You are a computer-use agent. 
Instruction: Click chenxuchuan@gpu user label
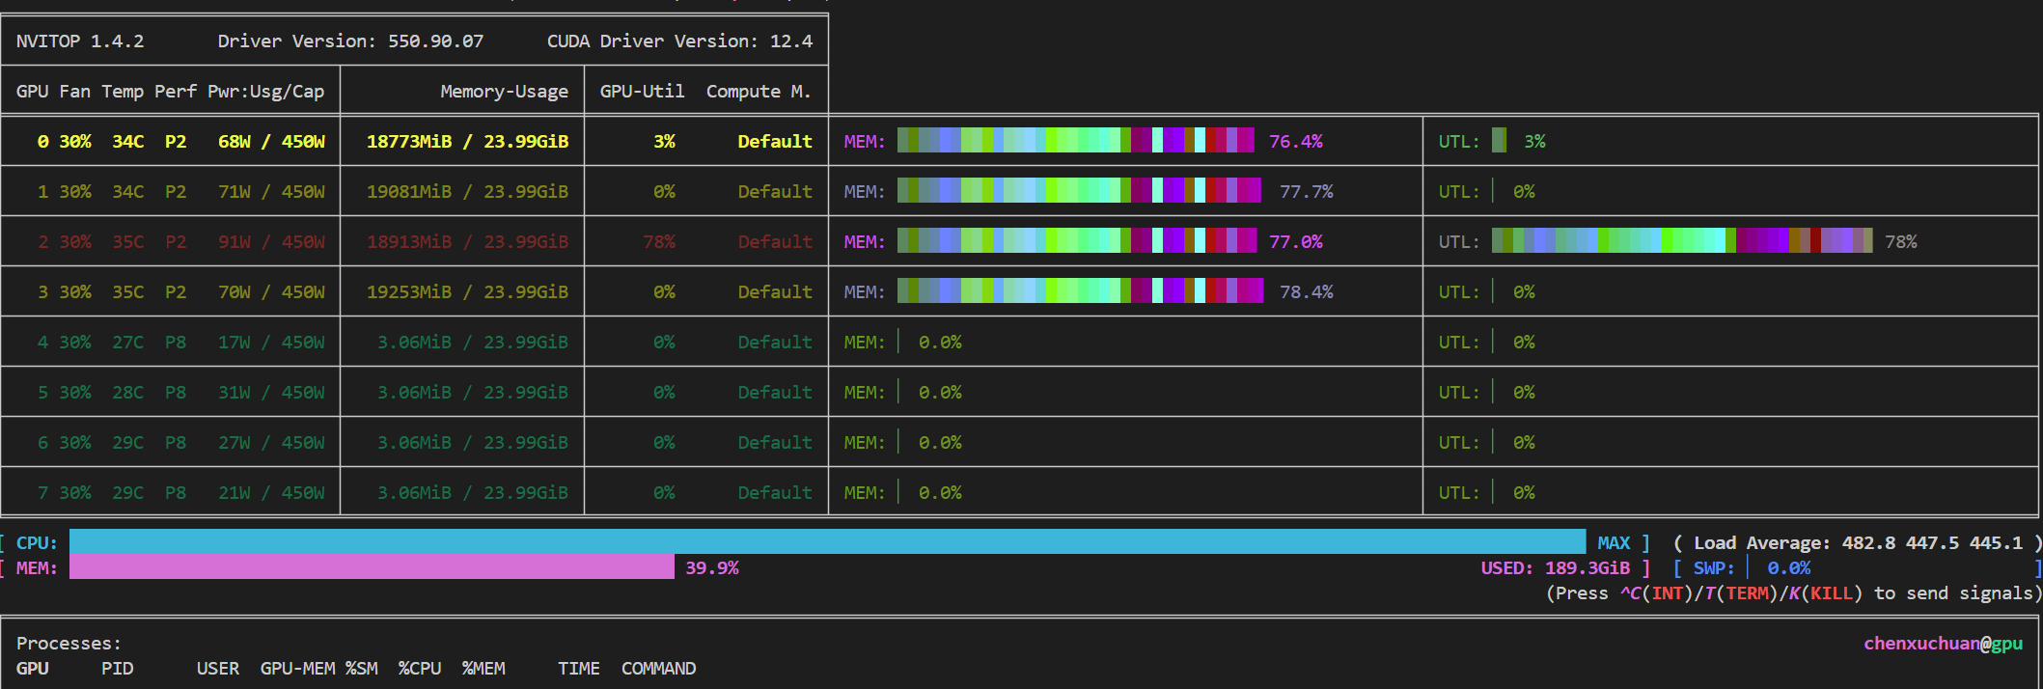click(x=1944, y=644)
